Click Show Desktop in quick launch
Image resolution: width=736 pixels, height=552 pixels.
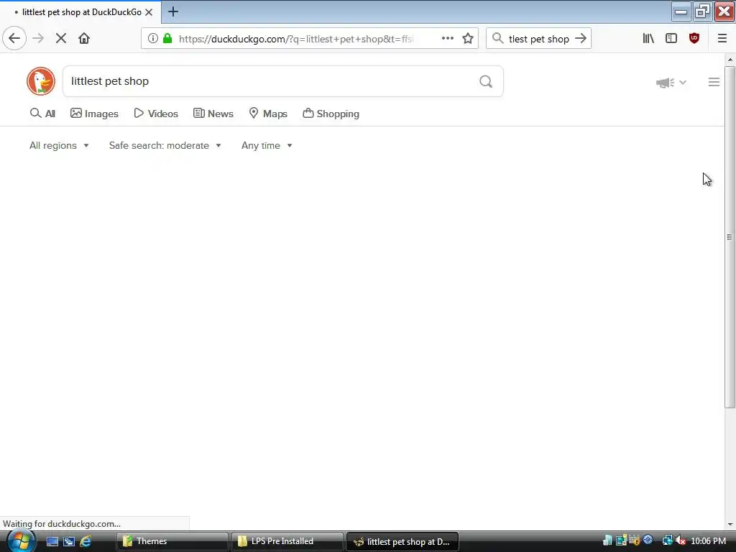click(x=52, y=542)
